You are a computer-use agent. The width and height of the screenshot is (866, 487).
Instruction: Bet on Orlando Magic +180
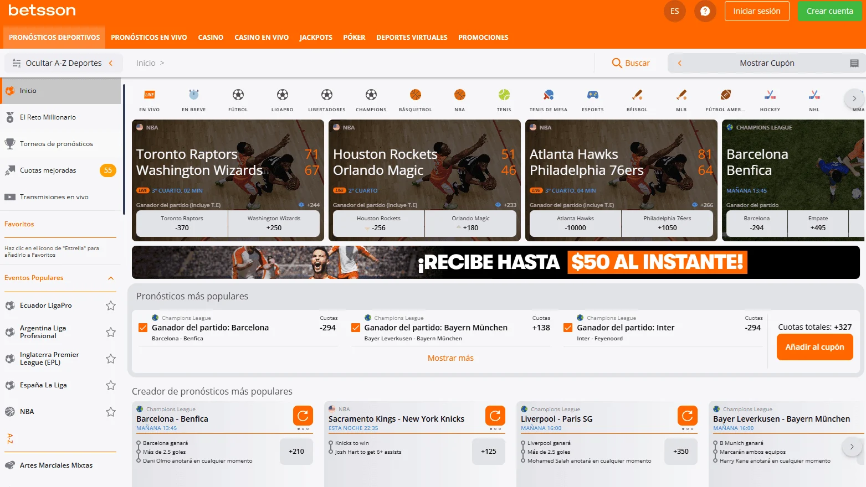470,224
